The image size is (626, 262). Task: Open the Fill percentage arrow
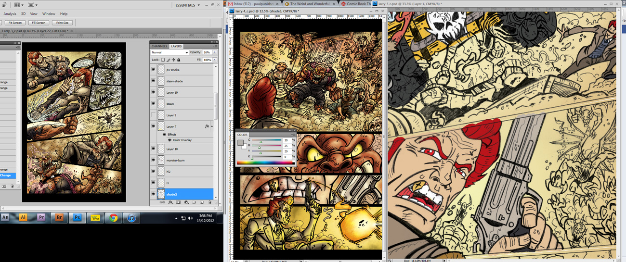pos(215,60)
